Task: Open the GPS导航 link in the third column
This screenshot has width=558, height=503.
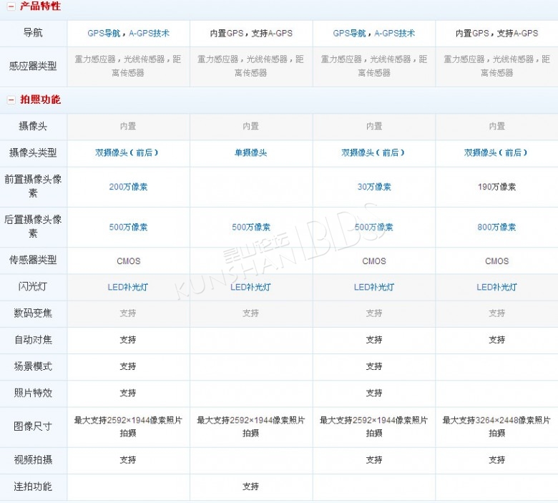Action: coord(349,34)
